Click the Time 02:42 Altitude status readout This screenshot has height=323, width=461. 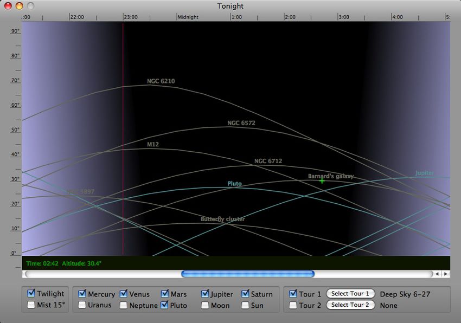point(64,263)
